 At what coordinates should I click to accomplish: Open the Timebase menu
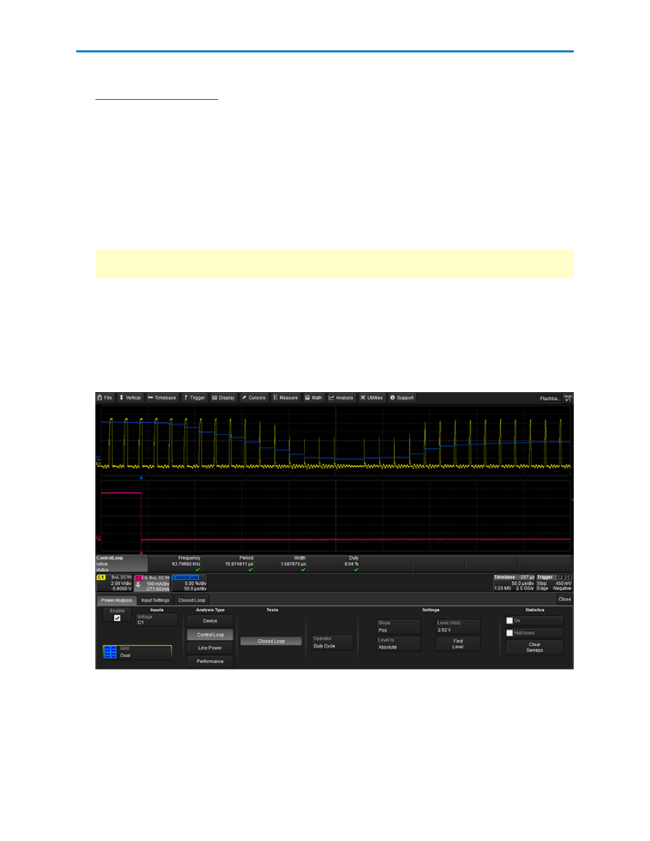point(162,398)
